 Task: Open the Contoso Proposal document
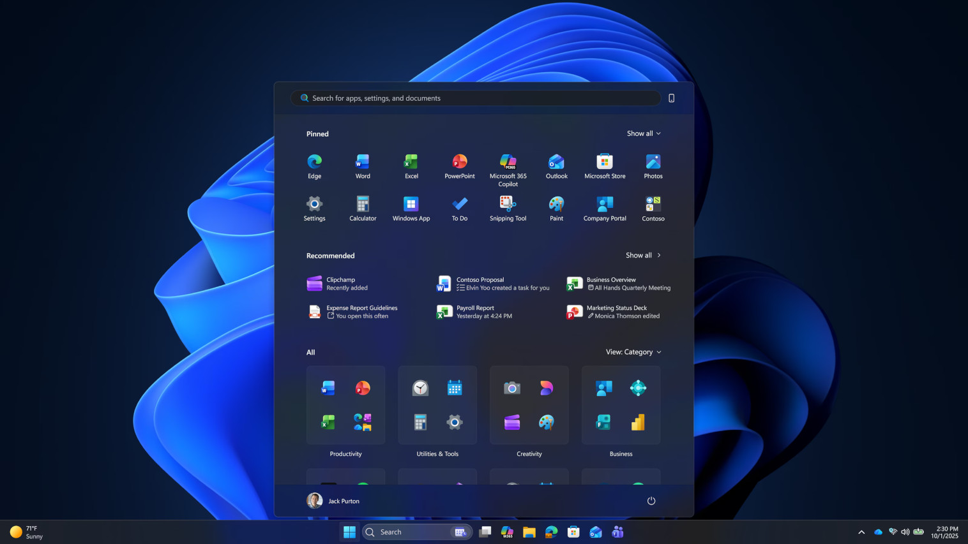pos(494,284)
